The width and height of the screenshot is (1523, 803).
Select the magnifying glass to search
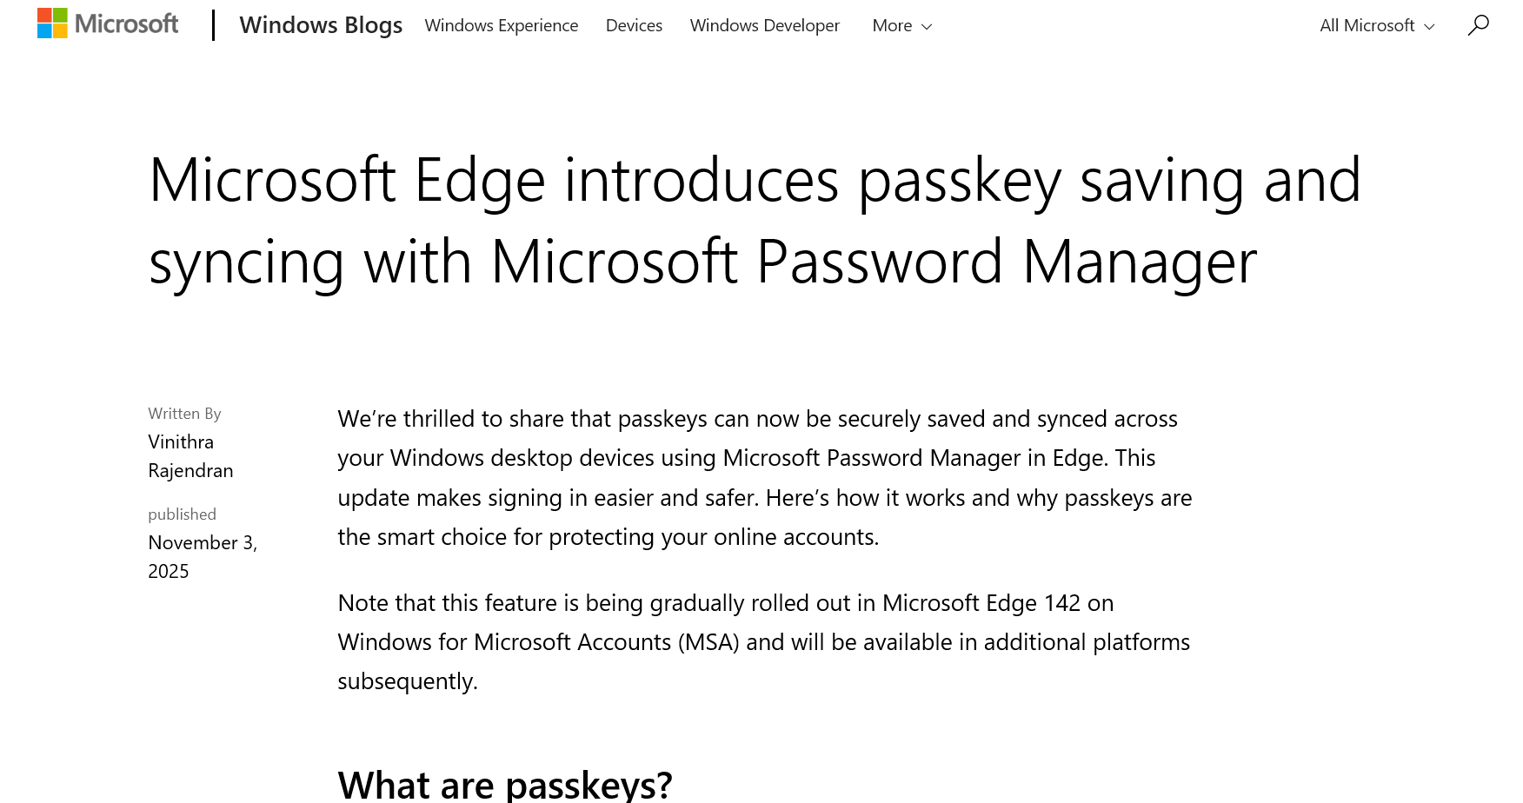pos(1477,26)
